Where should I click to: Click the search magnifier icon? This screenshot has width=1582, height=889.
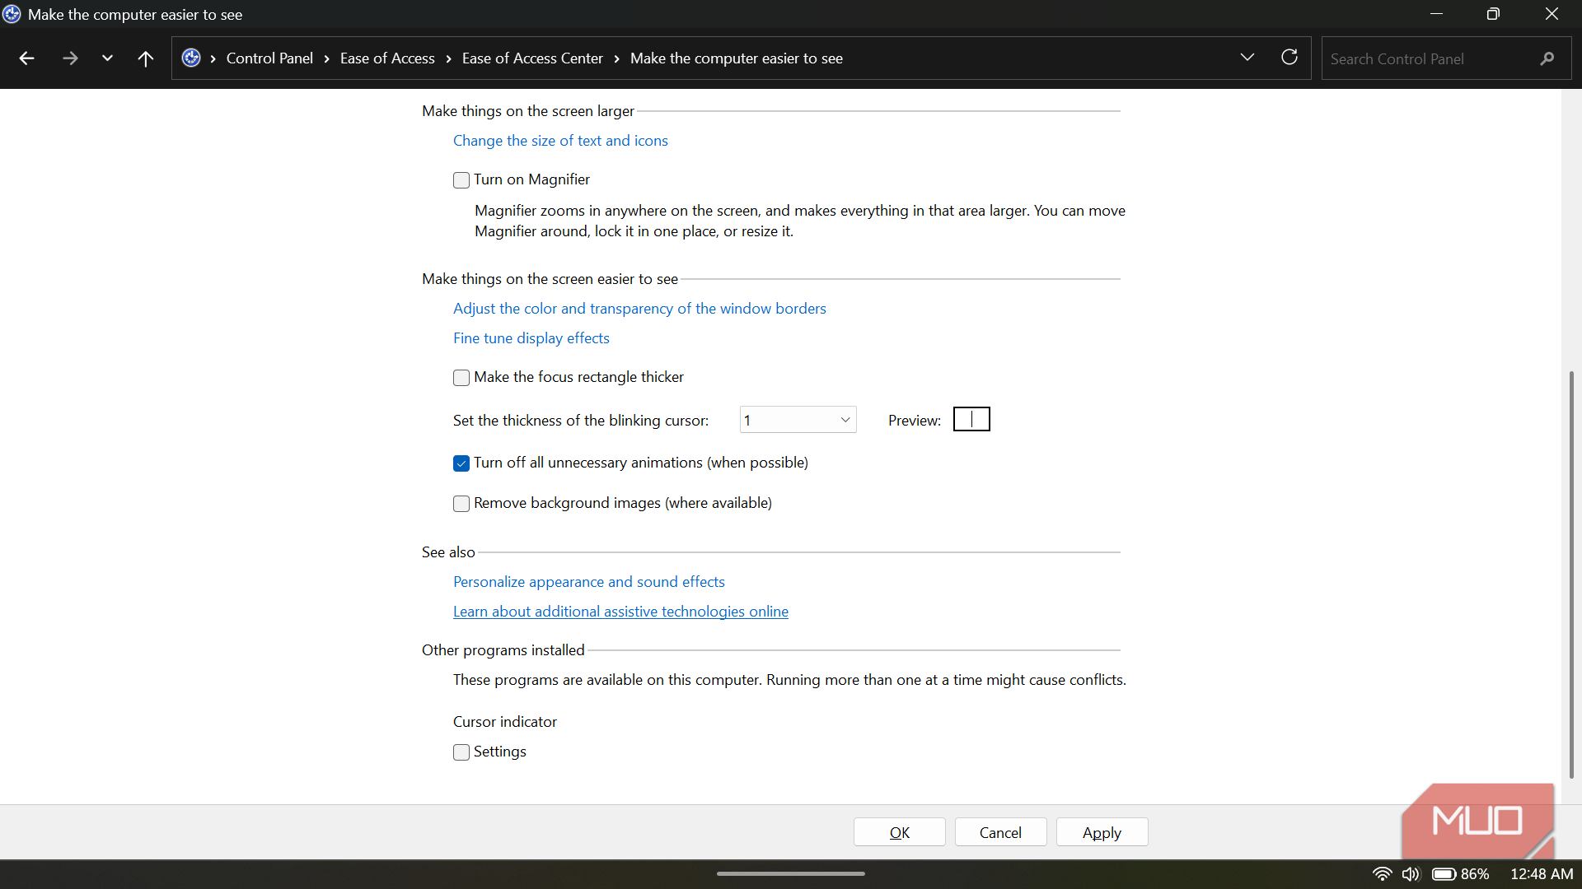[x=1547, y=58]
